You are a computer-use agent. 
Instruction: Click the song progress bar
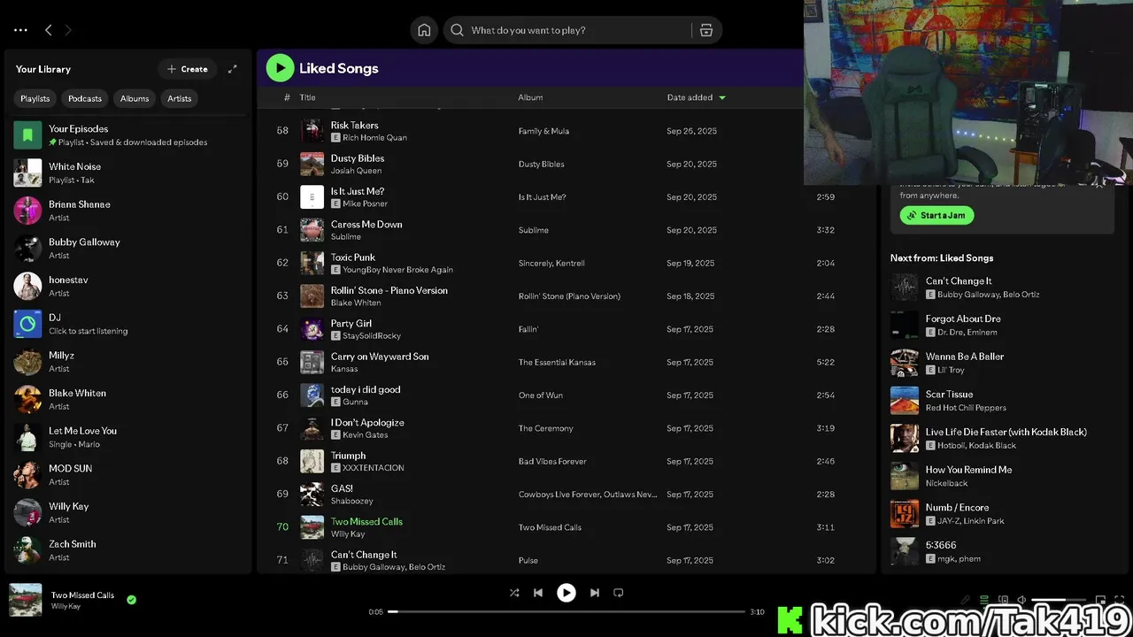pos(566,611)
